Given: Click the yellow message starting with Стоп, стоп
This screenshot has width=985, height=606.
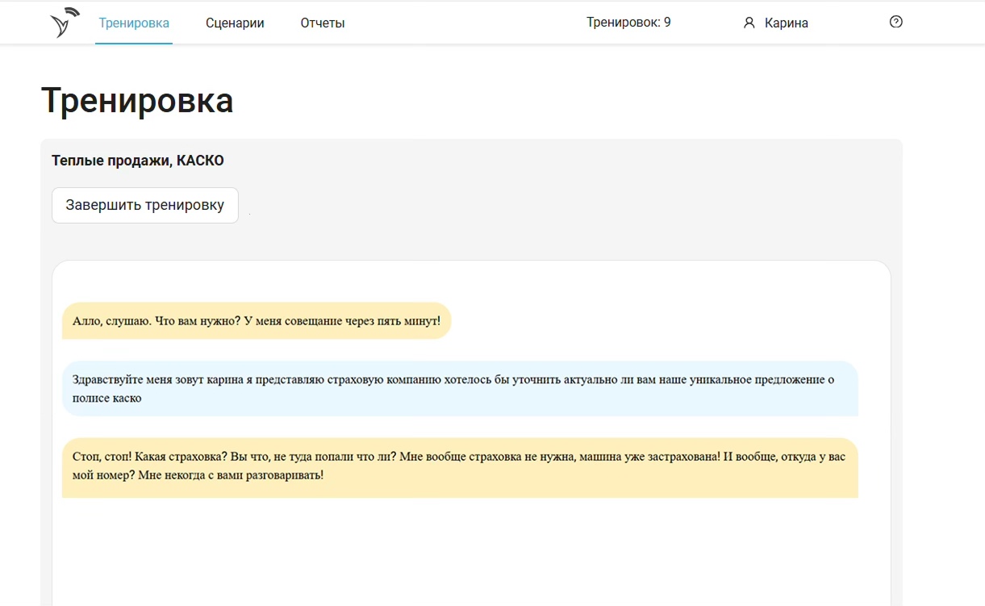Looking at the screenshot, I should 460,467.
